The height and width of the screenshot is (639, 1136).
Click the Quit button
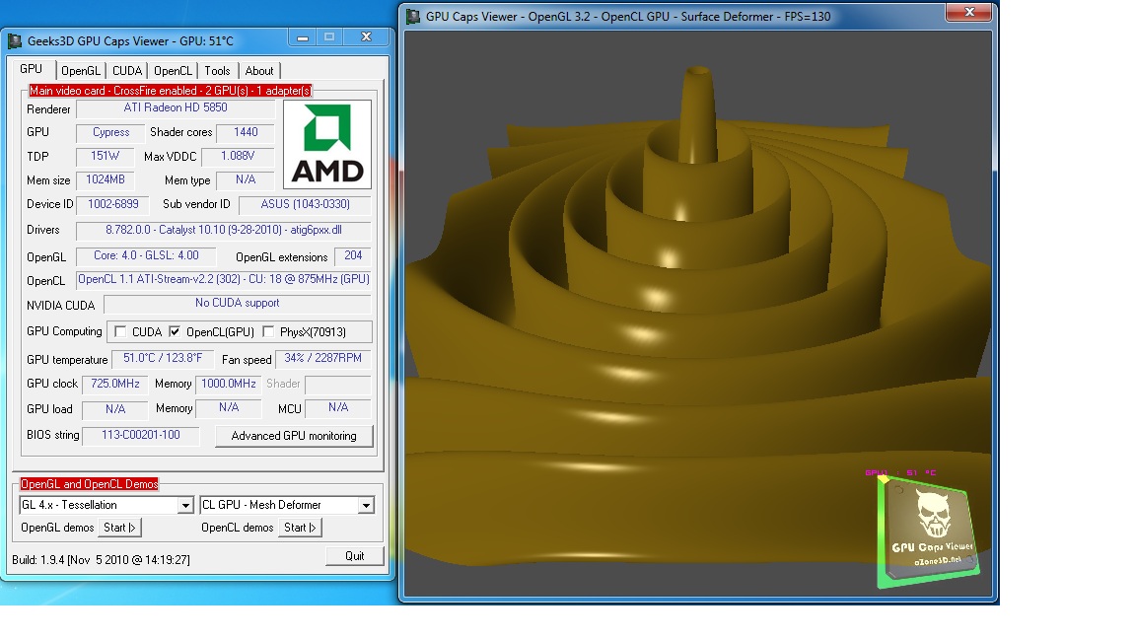pyautogui.click(x=354, y=556)
